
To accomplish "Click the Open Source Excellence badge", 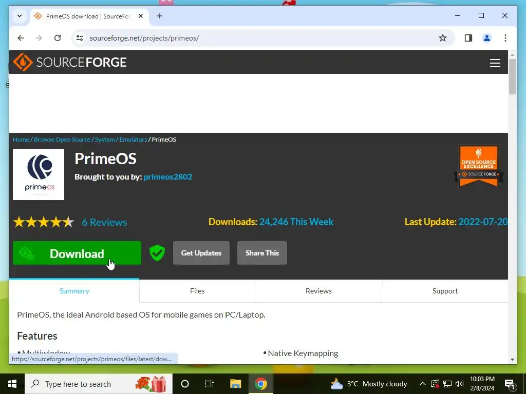I will point(479,166).
